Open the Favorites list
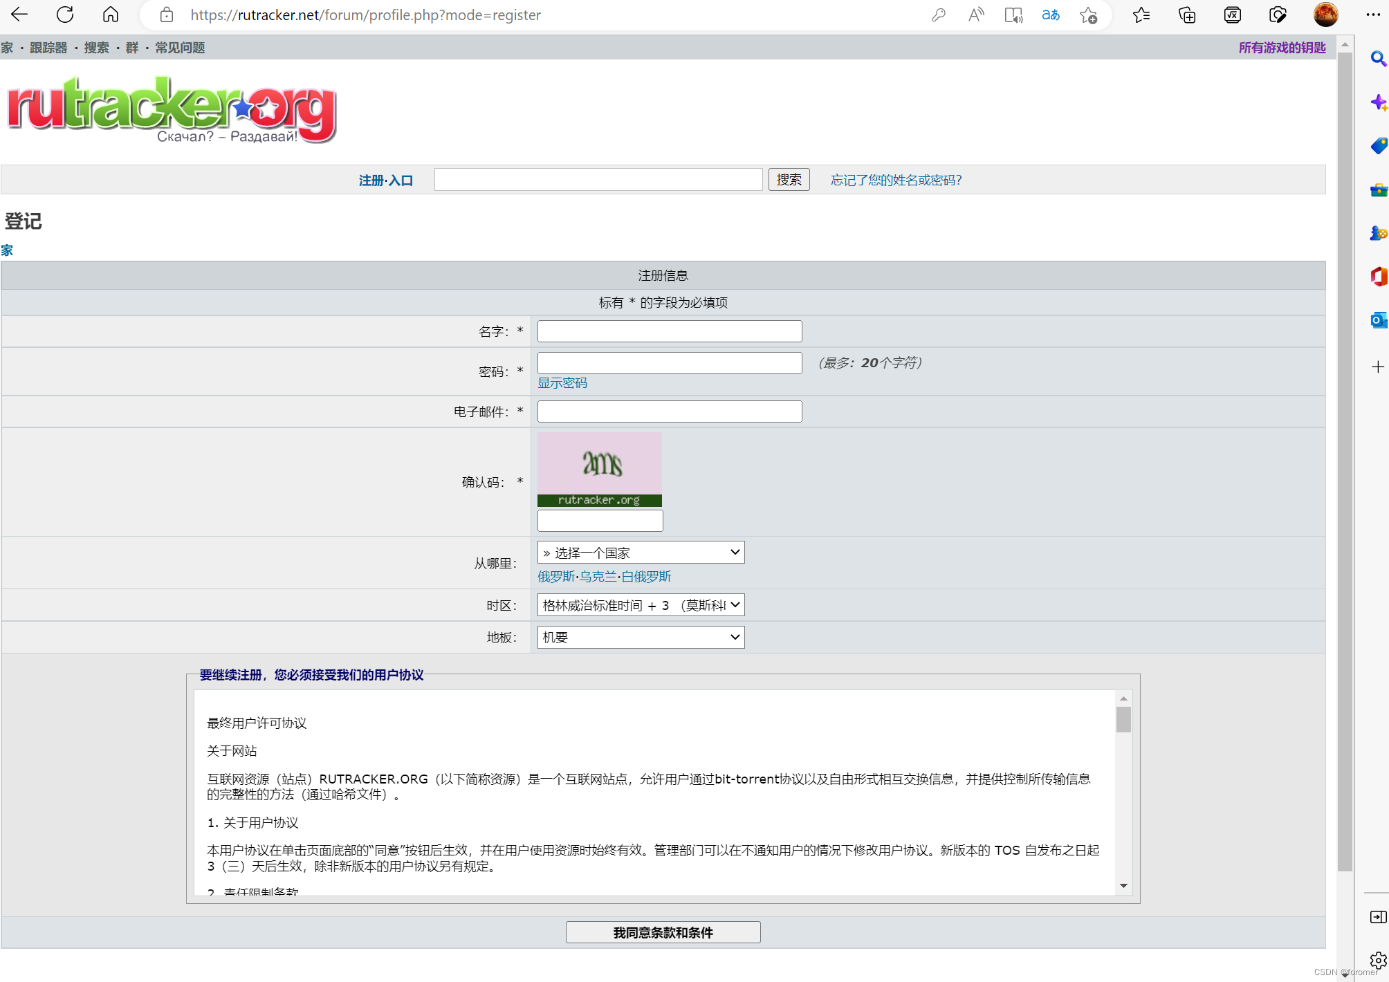 coord(1141,15)
